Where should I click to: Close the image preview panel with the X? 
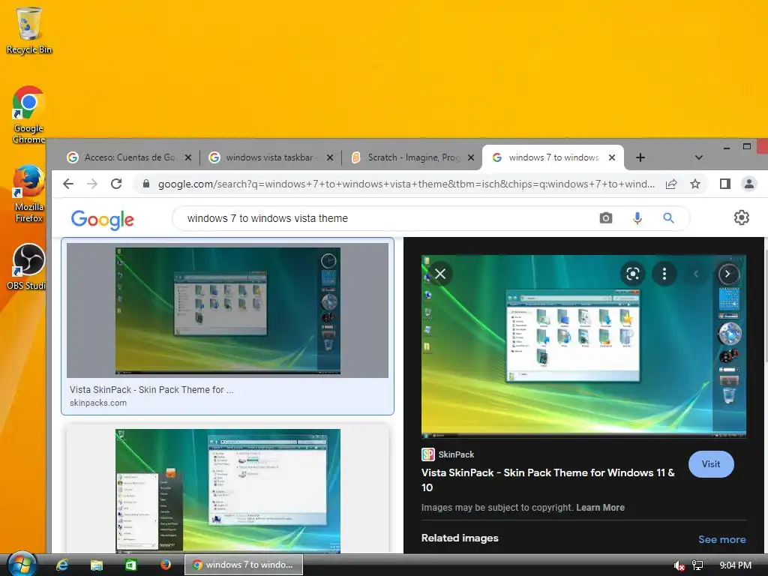pos(440,274)
